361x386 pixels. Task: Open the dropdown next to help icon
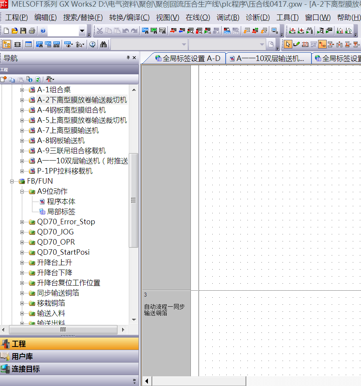(x=82, y=31)
